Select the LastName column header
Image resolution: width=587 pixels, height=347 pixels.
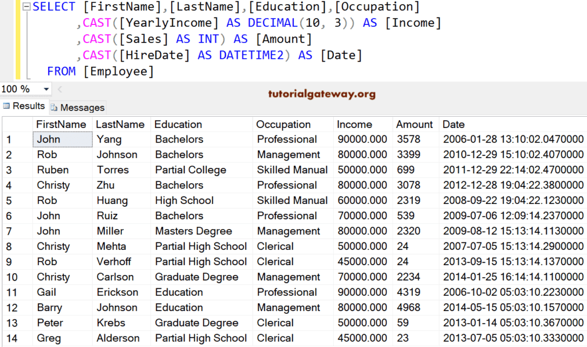(x=122, y=124)
